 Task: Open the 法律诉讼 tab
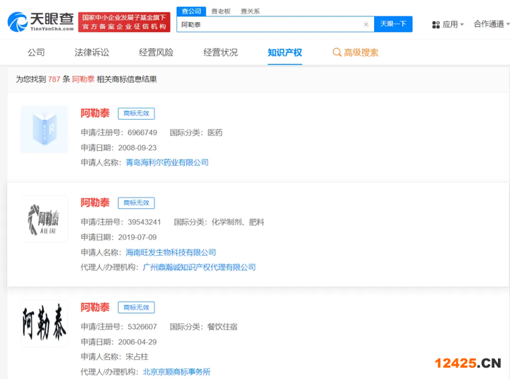pos(91,52)
